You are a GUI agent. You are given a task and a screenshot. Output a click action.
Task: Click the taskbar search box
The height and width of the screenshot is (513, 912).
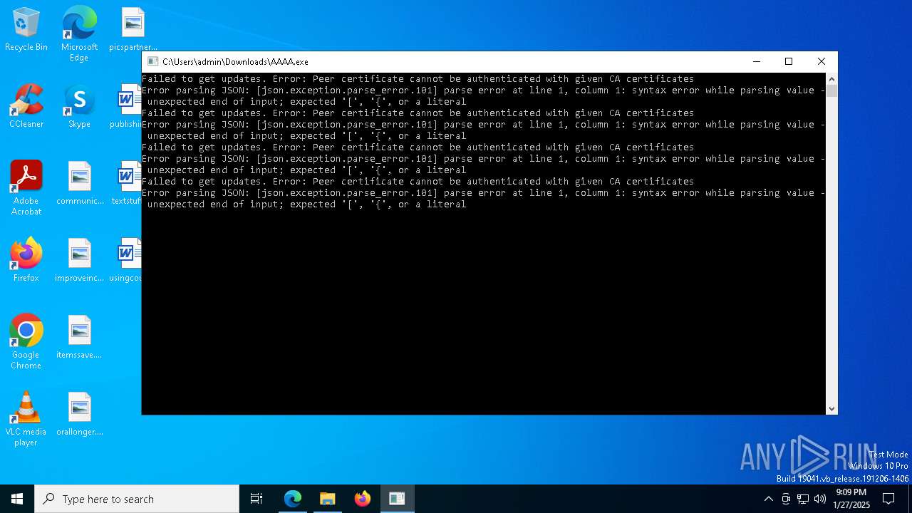137,499
